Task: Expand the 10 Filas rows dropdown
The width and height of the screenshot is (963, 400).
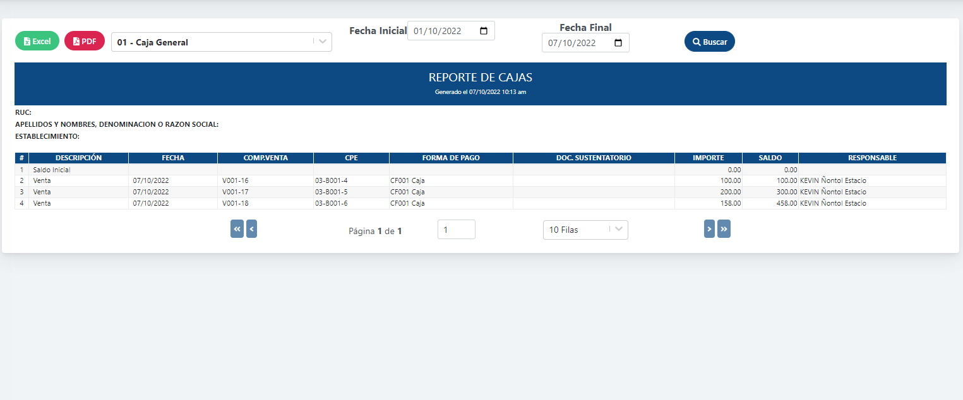Action: pos(585,230)
